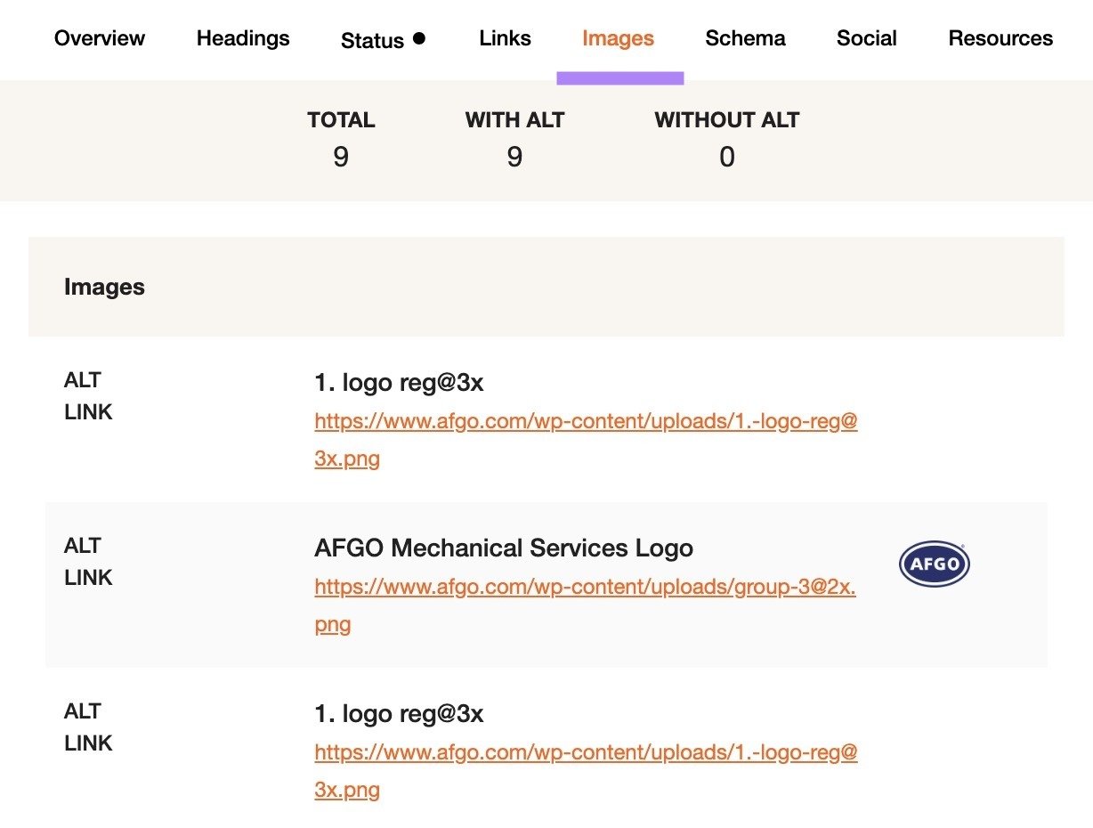The width and height of the screenshot is (1093, 828).
Task: Switch to the Overview tab
Action: [99, 38]
